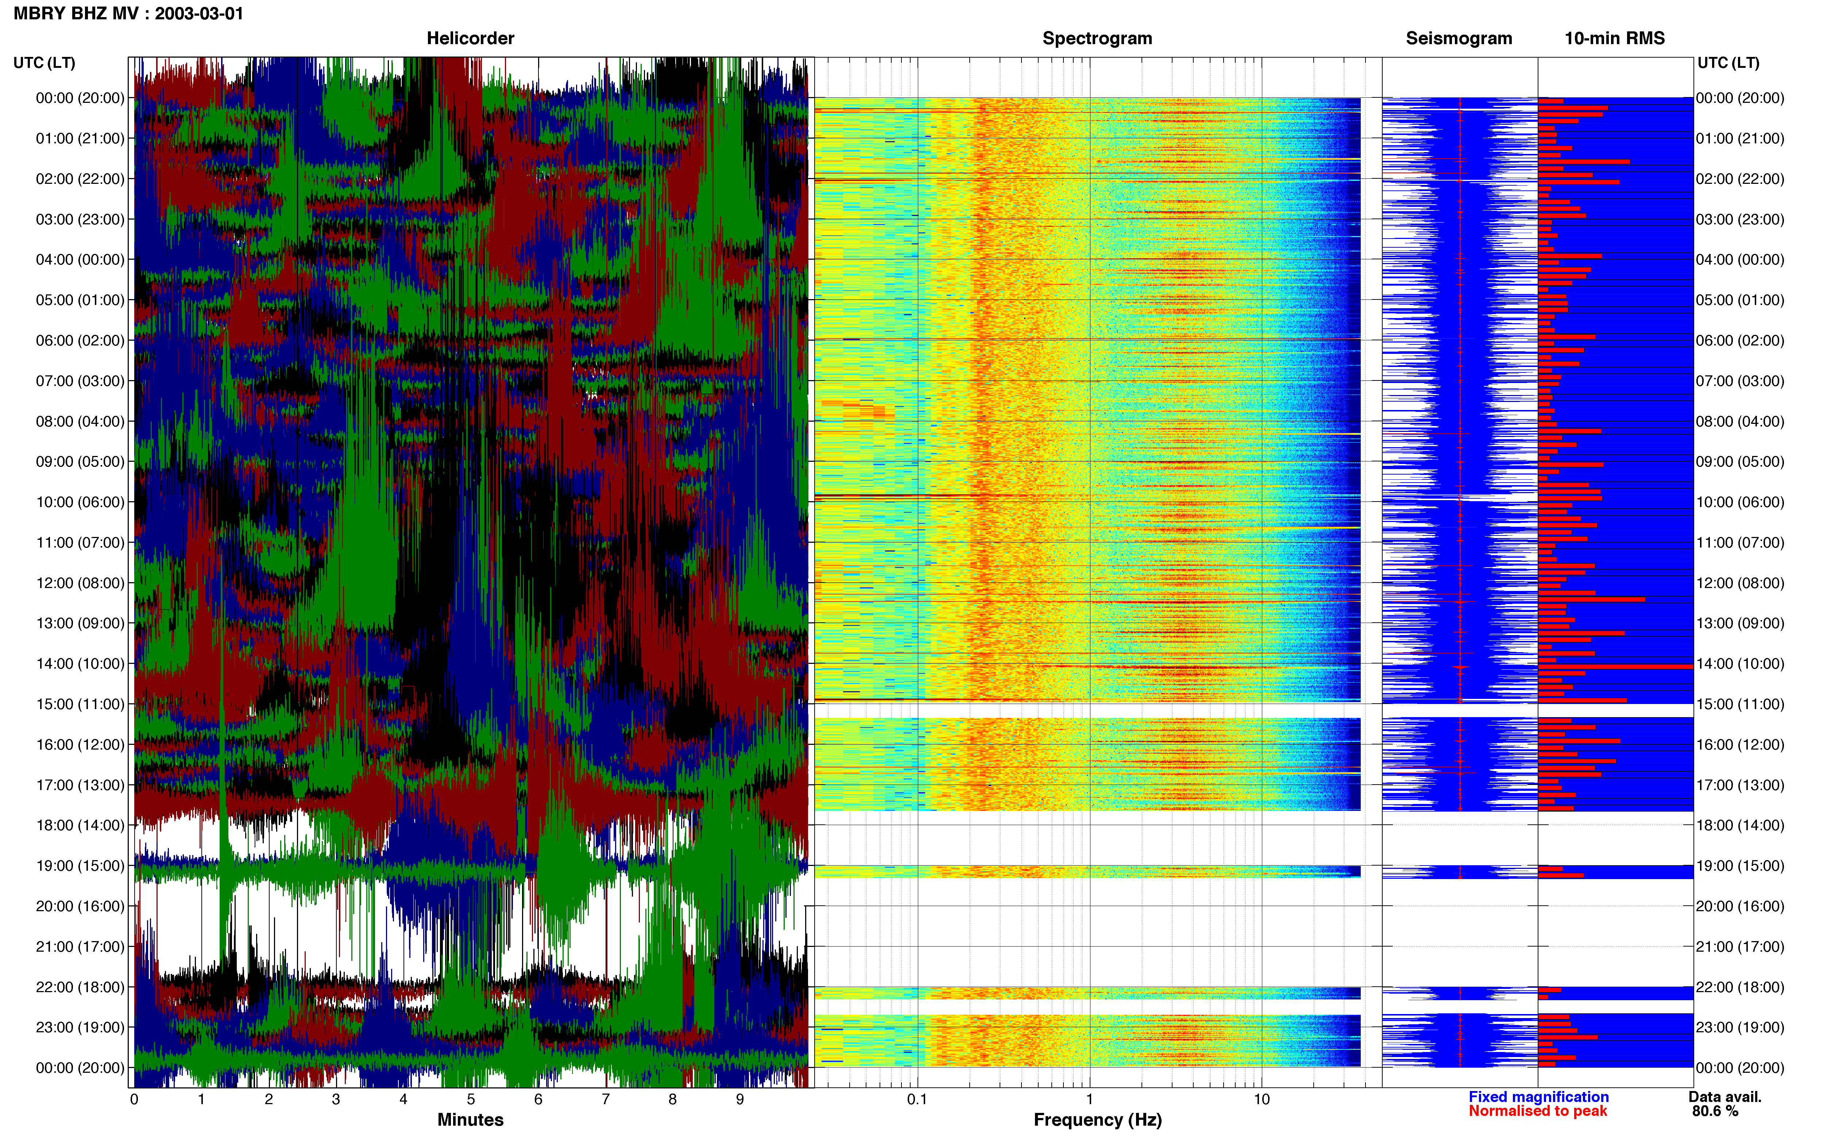This screenshot has height=1145, width=1831.
Task: Click the left 20:00 (16:00) time label
Action: (80, 906)
